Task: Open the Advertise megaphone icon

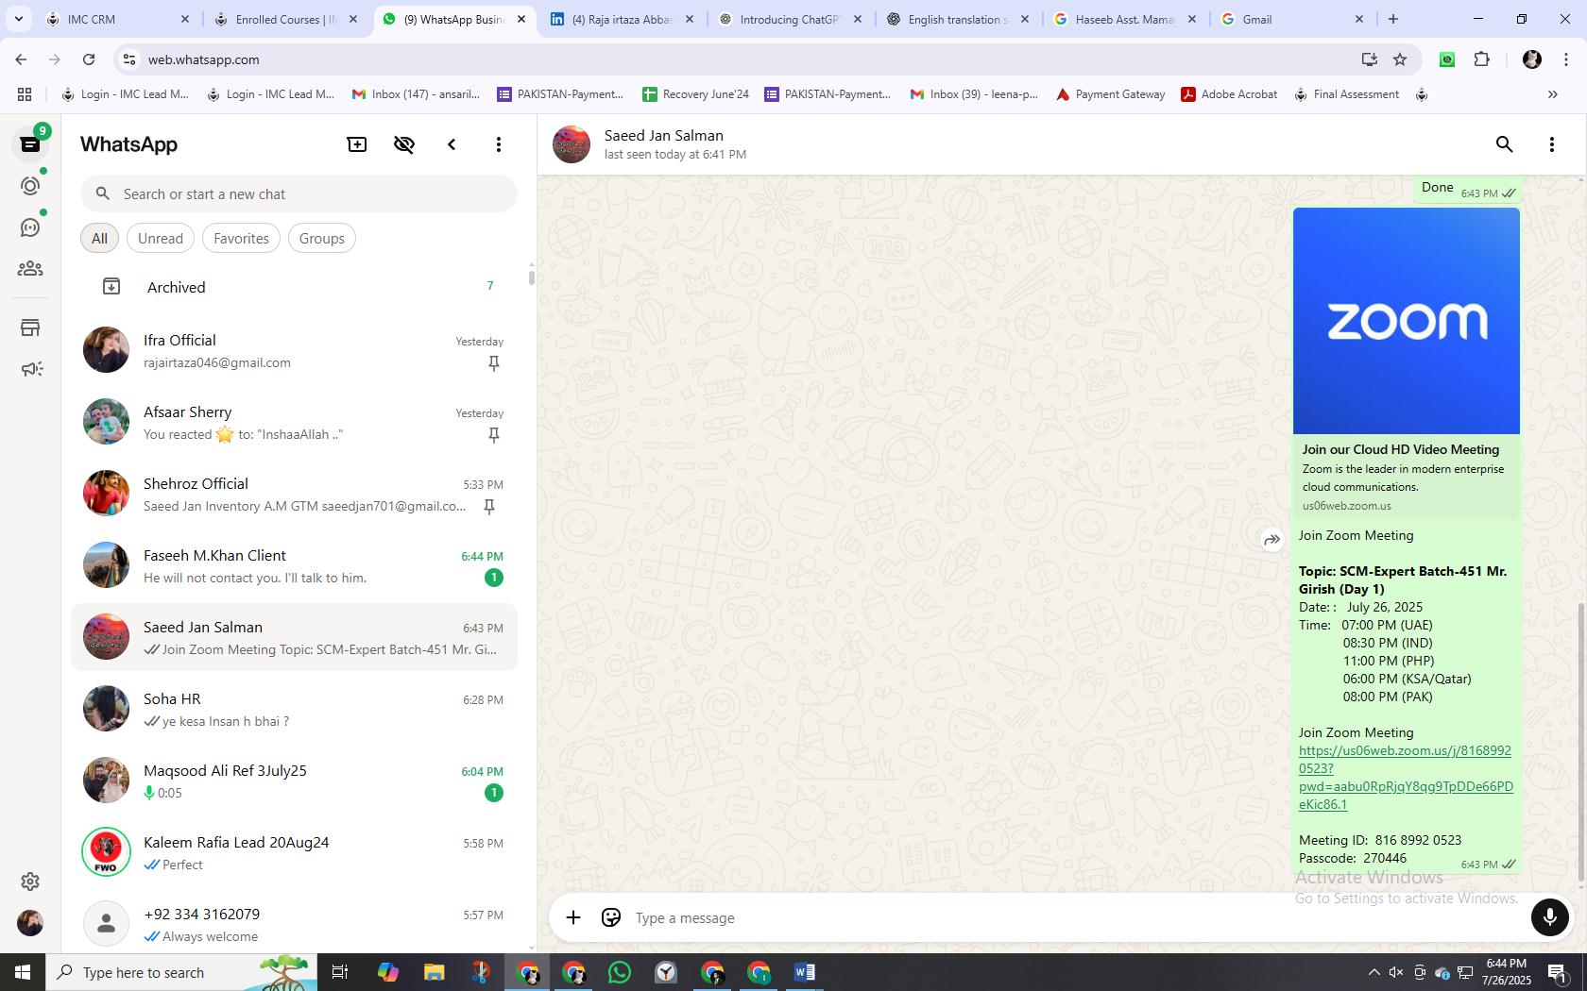Action: pyautogui.click(x=30, y=369)
